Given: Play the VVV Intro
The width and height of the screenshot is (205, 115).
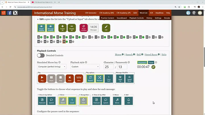Looking at the screenshot, I should coord(79,79).
